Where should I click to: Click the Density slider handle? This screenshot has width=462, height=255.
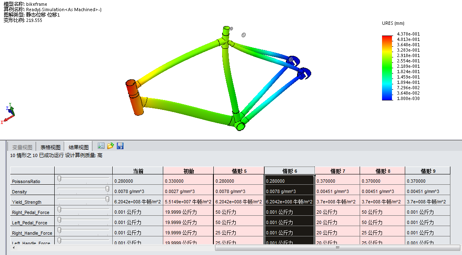[x=107, y=189]
